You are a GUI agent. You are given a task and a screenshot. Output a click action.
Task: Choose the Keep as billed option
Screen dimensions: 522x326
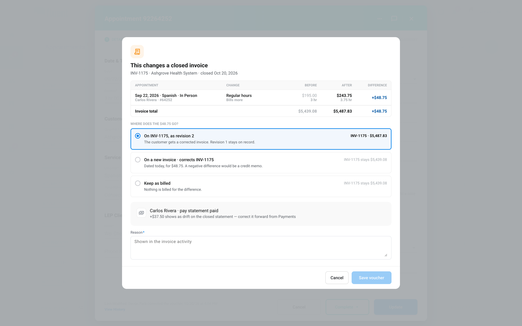261,186
